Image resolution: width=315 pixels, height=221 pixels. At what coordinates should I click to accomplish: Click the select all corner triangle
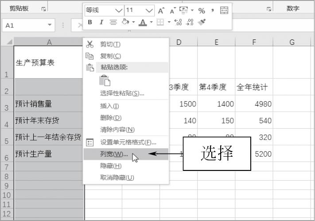click(x=9, y=42)
